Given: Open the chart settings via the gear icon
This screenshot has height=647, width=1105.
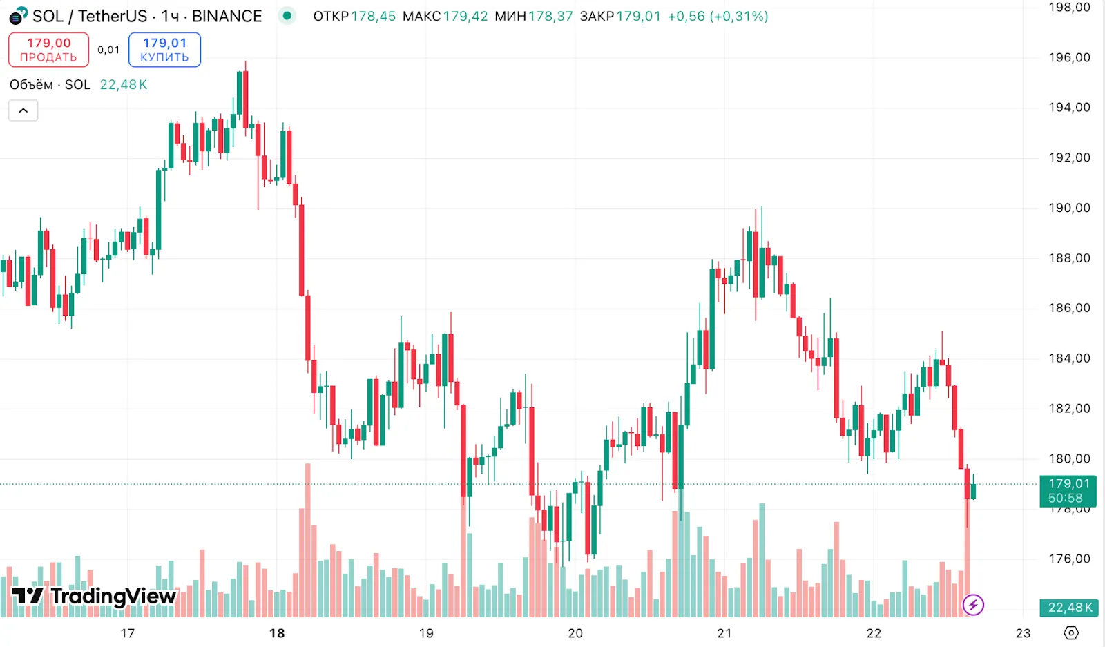Looking at the screenshot, I should click(x=1071, y=632).
